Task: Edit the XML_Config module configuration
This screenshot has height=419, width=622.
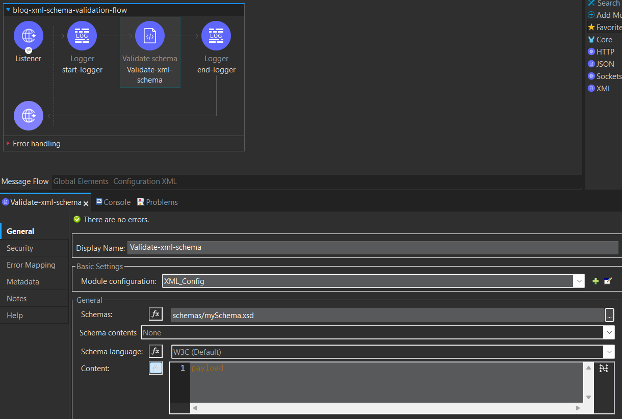Action: click(x=607, y=281)
